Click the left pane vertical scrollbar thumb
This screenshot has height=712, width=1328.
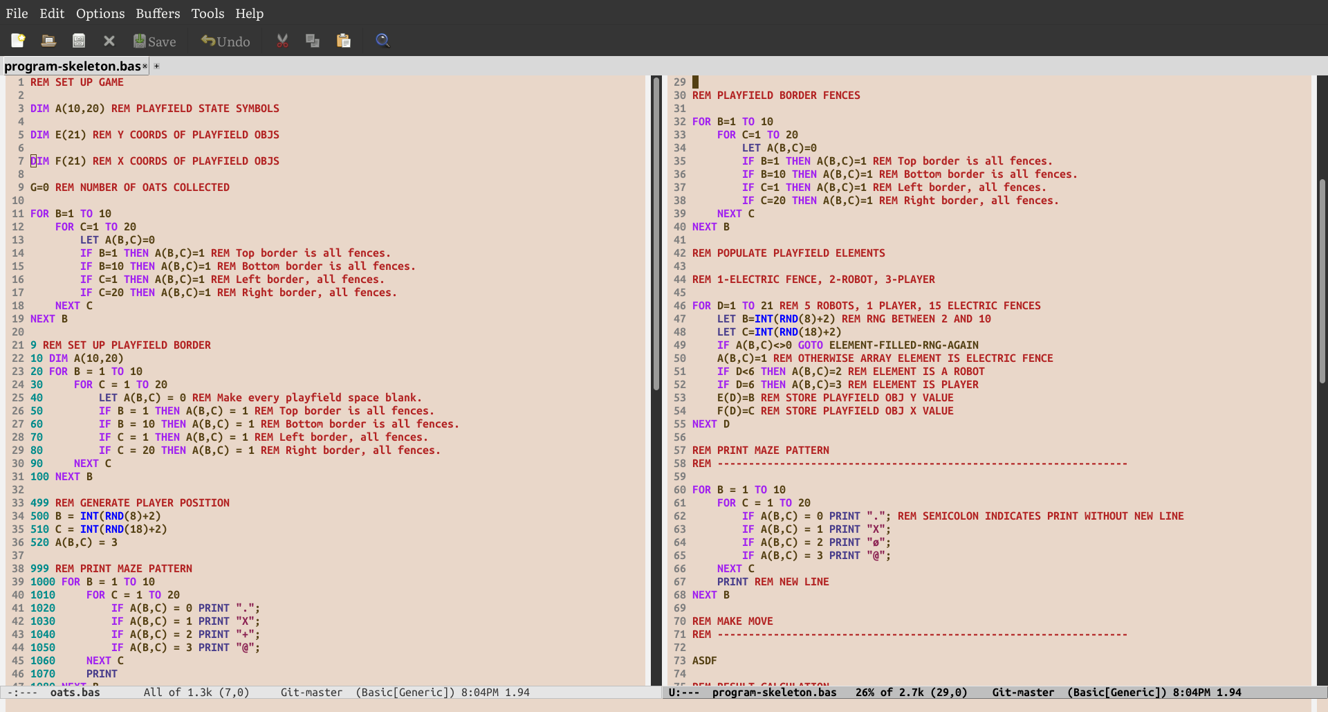pos(656,232)
